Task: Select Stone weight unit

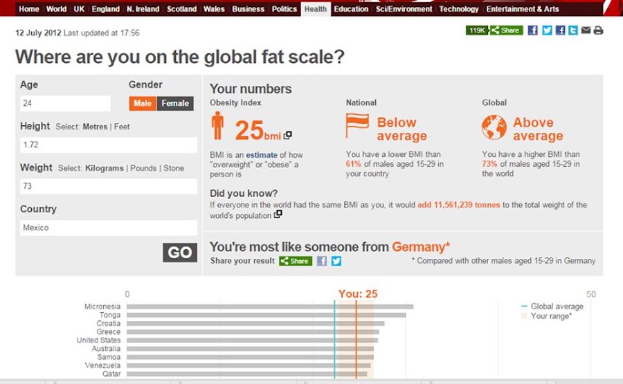Action: tap(174, 168)
